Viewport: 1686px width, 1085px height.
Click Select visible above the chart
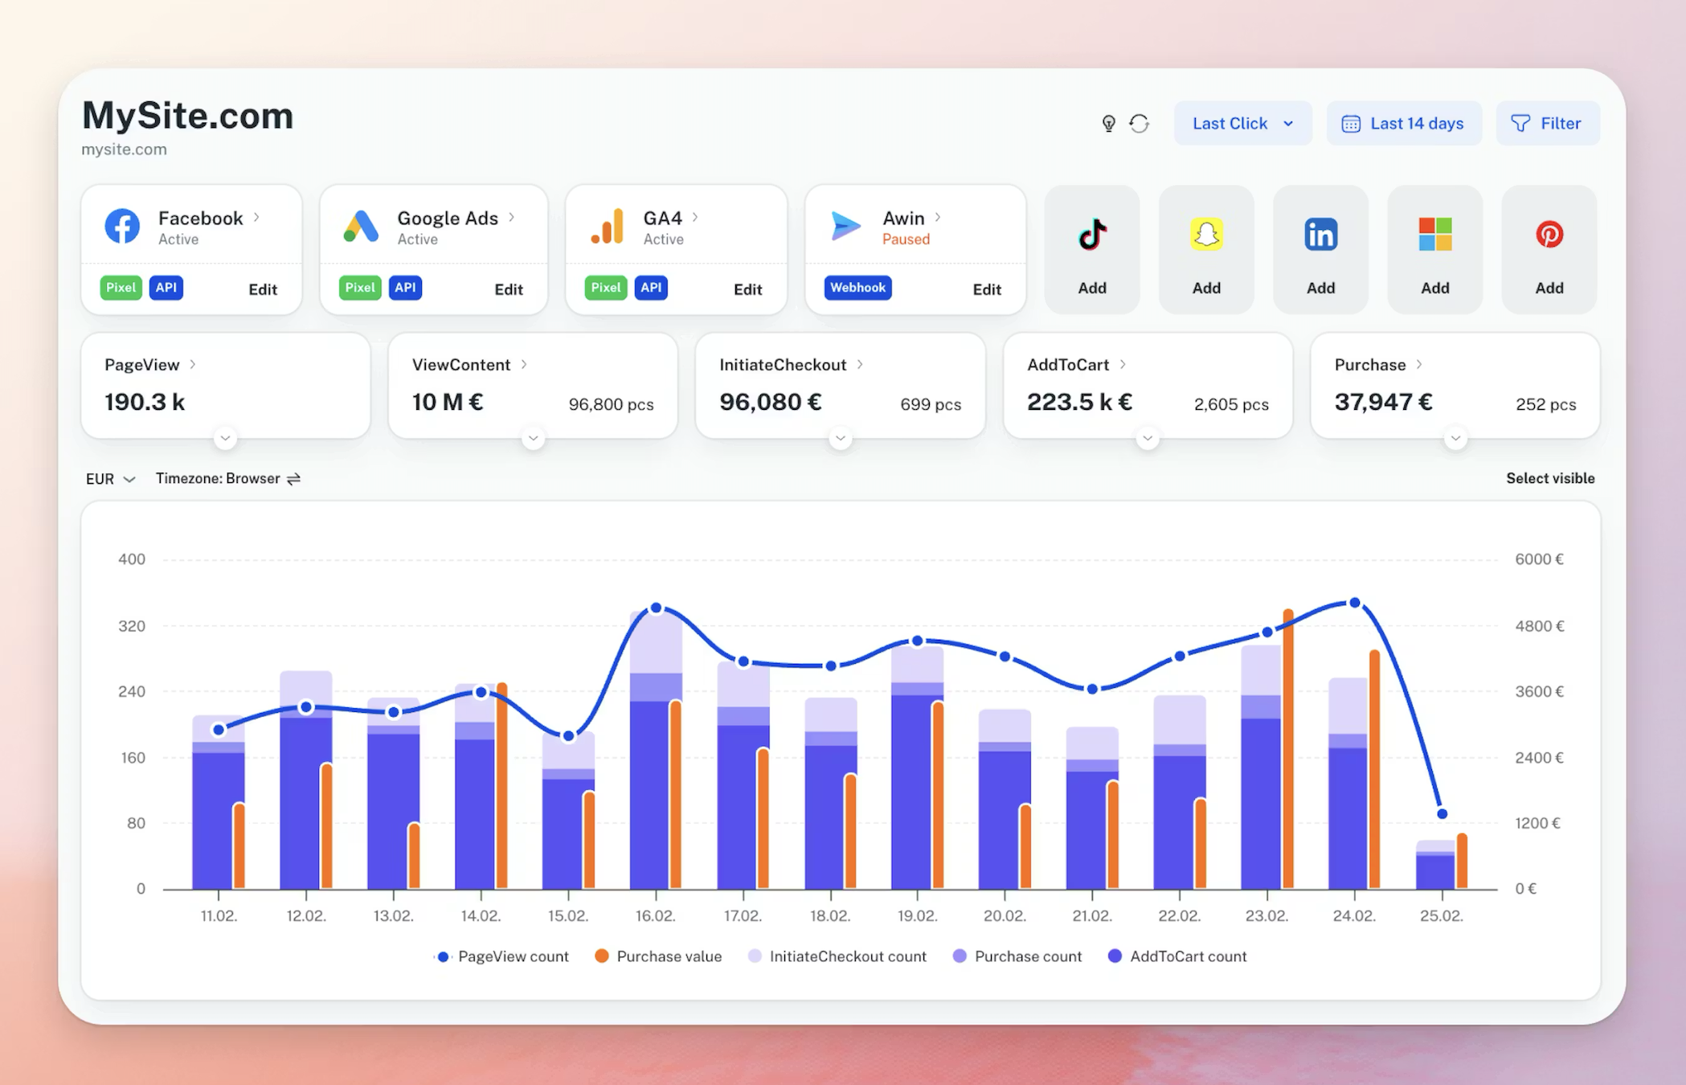point(1550,478)
